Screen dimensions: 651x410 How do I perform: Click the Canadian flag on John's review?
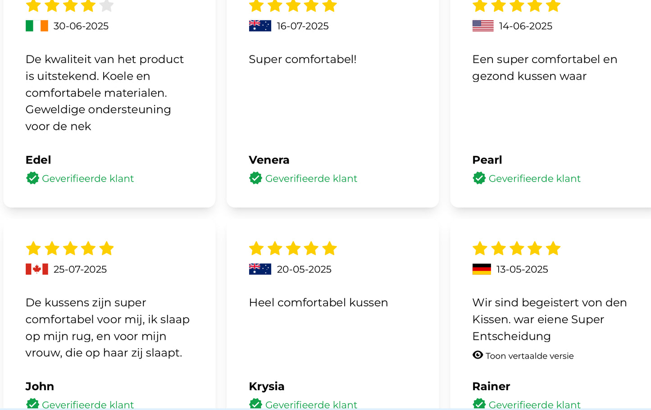point(37,269)
